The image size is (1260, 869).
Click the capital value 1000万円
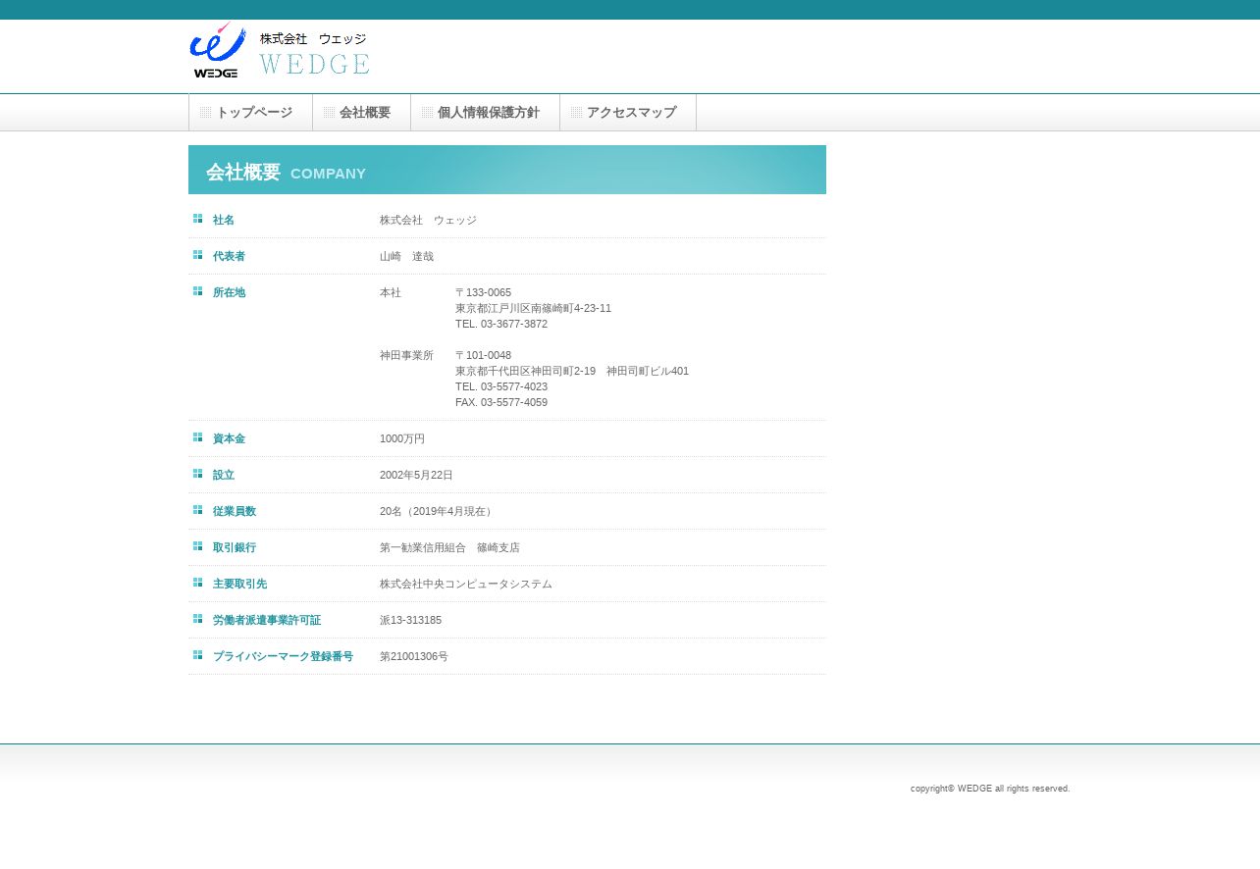[402, 438]
